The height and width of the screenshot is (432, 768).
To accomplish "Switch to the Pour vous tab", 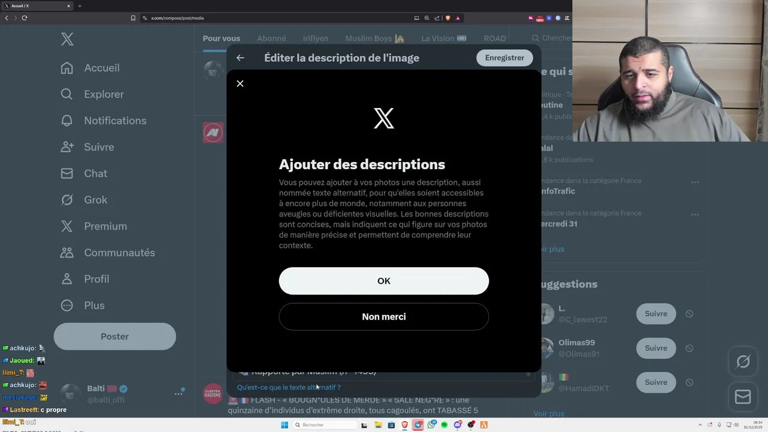I will click(x=221, y=38).
